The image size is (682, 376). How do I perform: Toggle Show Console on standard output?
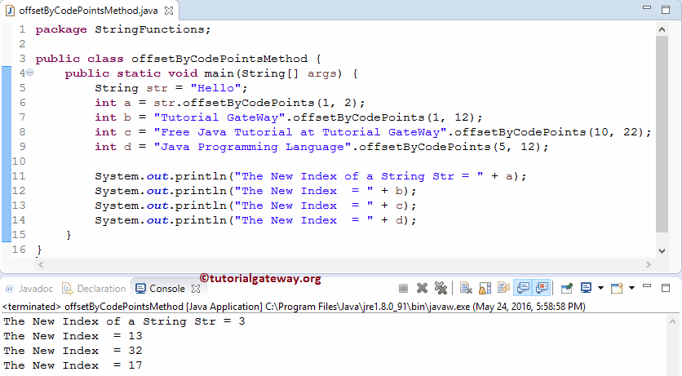coord(523,288)
